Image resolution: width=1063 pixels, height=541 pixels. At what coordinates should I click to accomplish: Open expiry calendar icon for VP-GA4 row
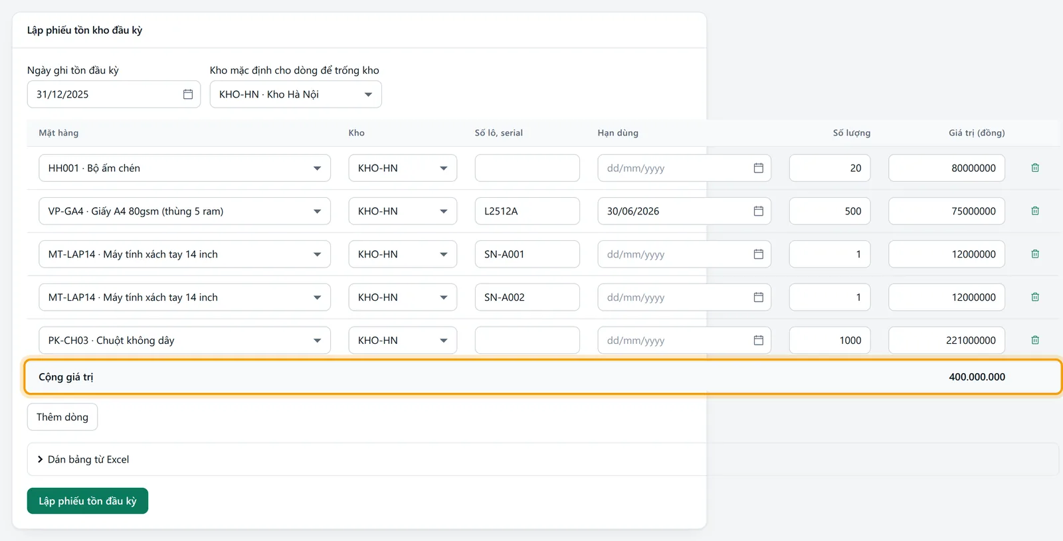click(x=758, y=211)
